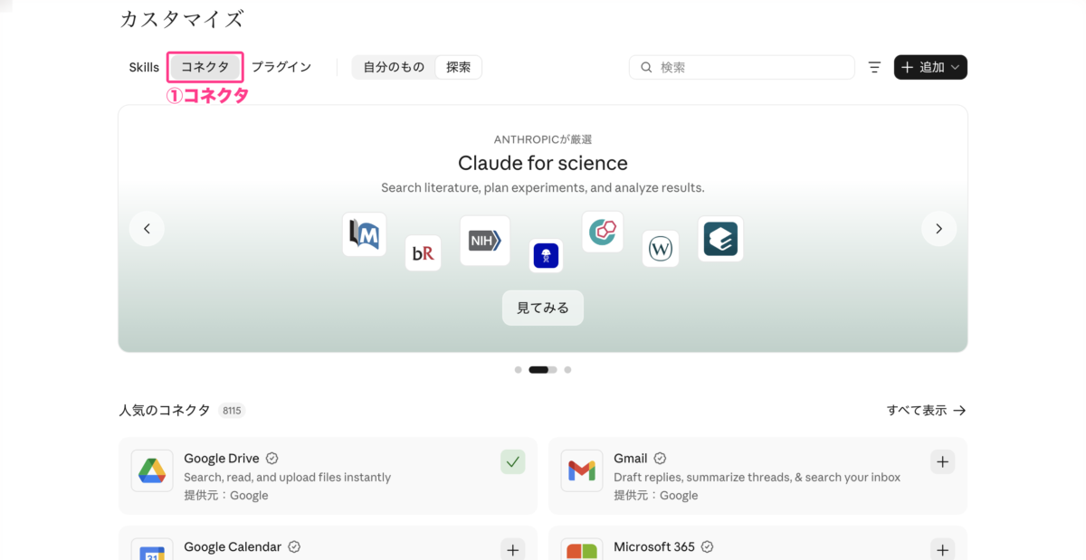Click the 人気のコネクタ heading
Image resolution: width=1086 pixels, height=560 pixels.
tap(165, 410)
